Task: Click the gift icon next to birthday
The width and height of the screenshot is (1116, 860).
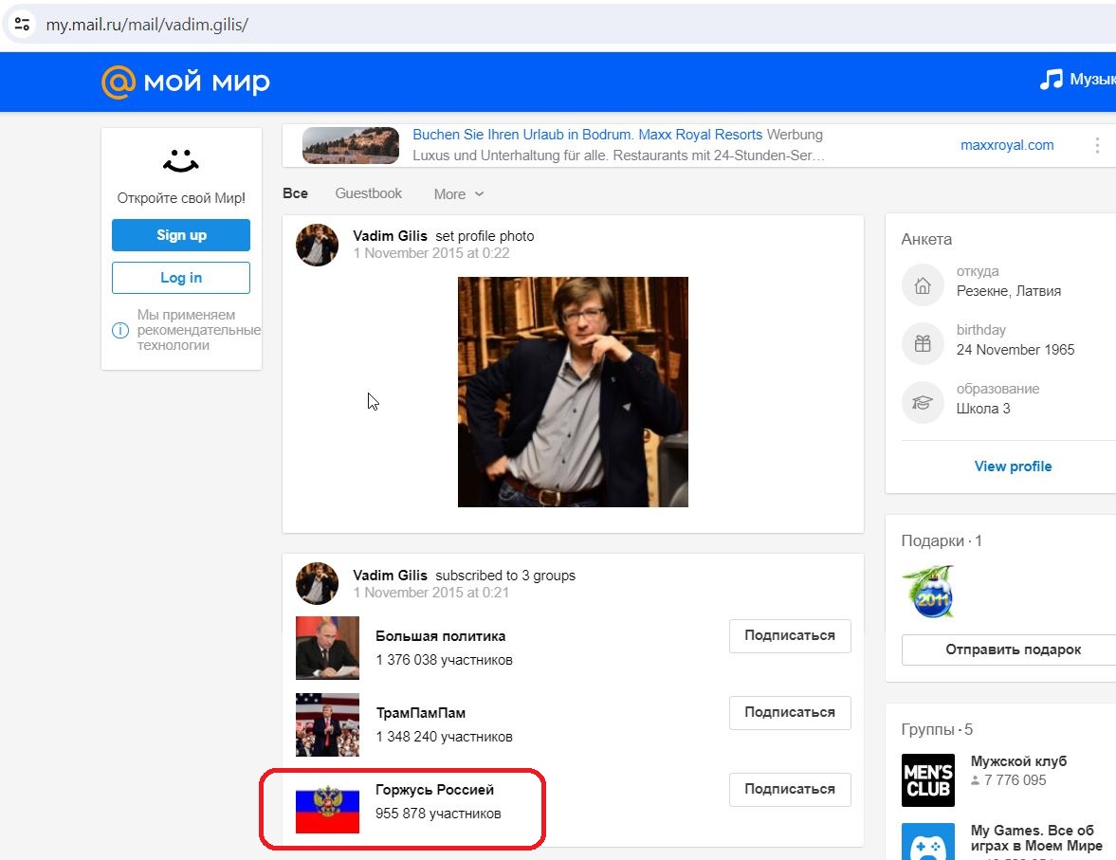Action: pyautogui.click(x=923, y=344)
